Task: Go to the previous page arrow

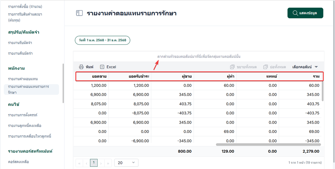Action: tap(86, 163)
